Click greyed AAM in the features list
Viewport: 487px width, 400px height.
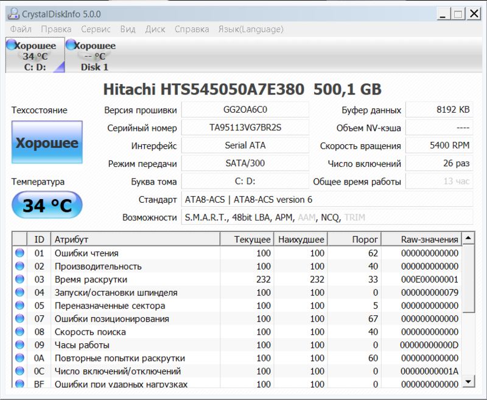[307, 217]
